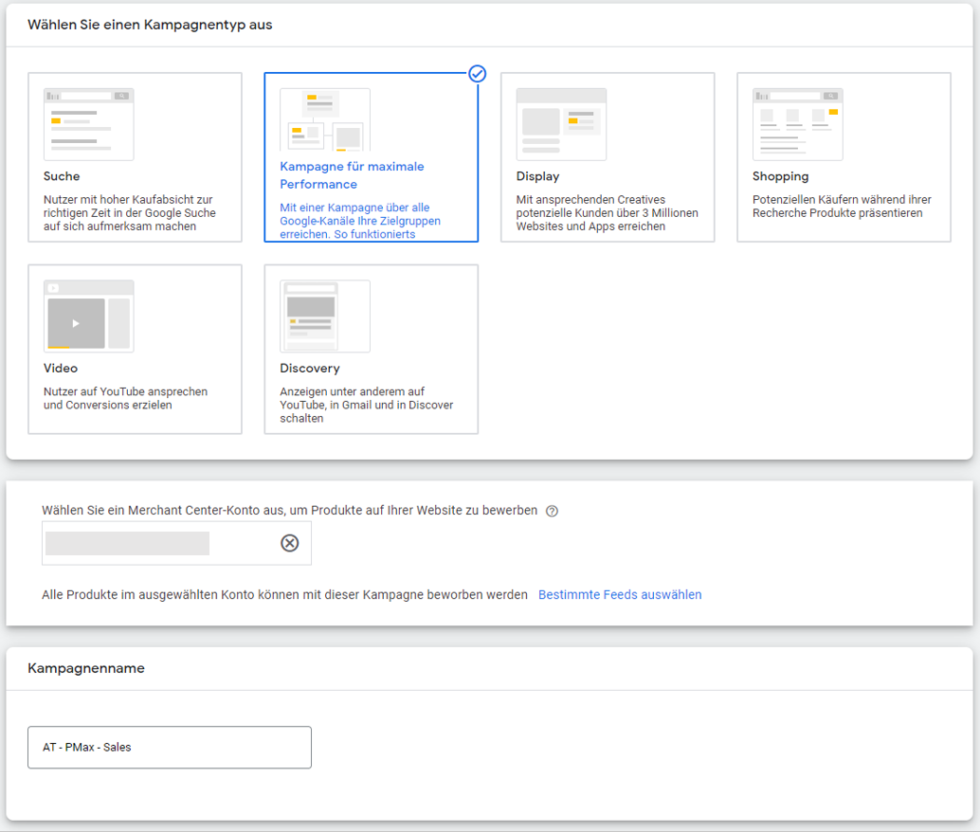Pick the 'Shopping' campaign type title
This screenshot has width=980, height=832.
780,176
